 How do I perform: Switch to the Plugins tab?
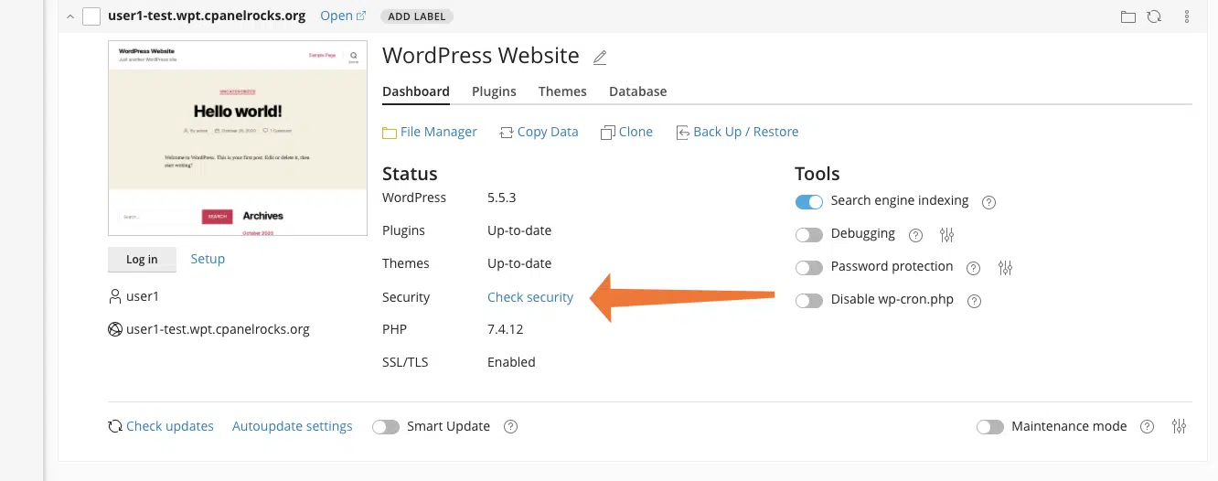point(494,91)
